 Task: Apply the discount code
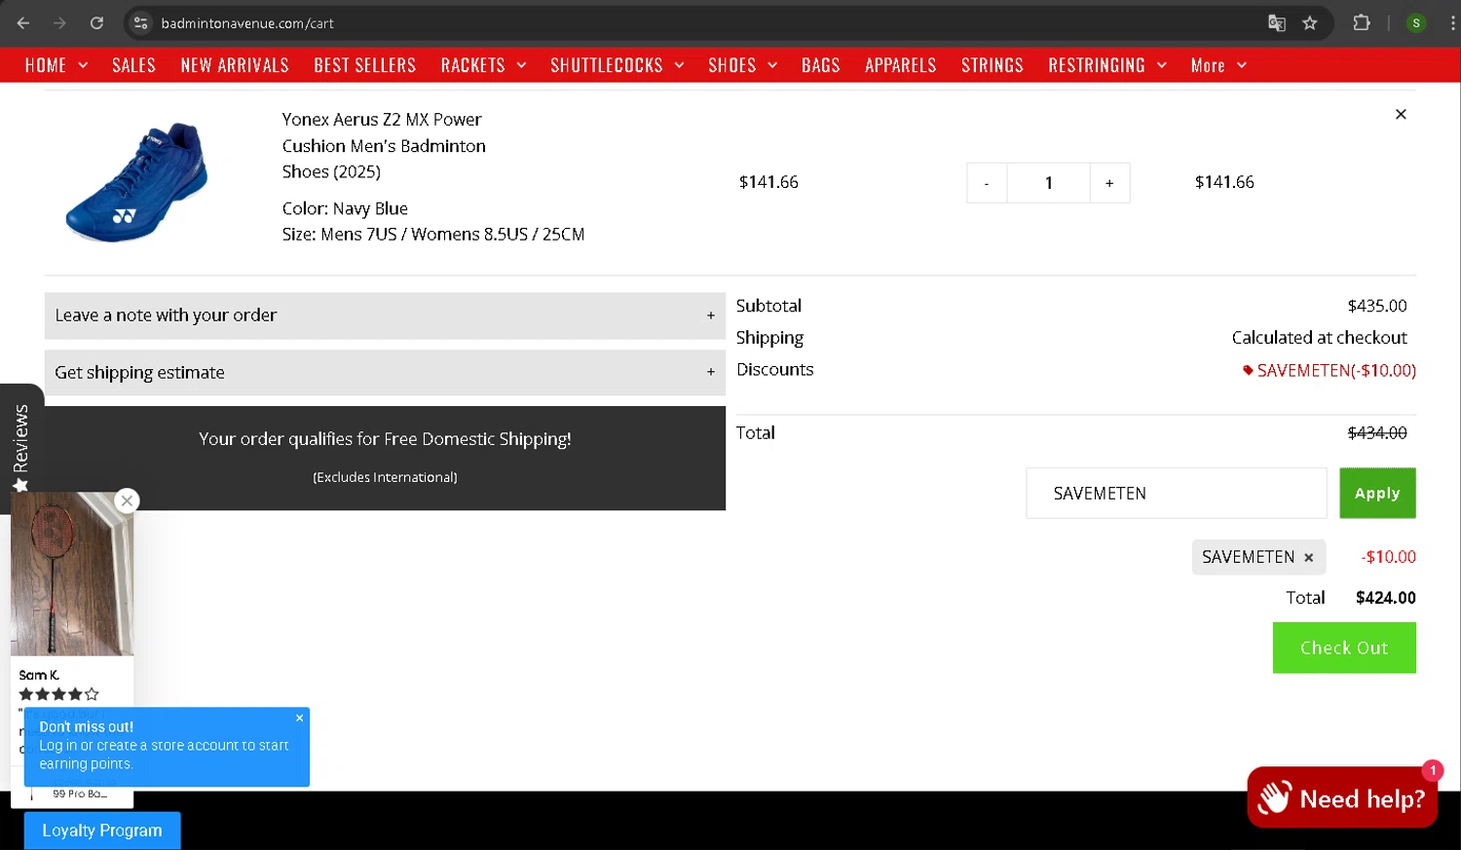1377,494
